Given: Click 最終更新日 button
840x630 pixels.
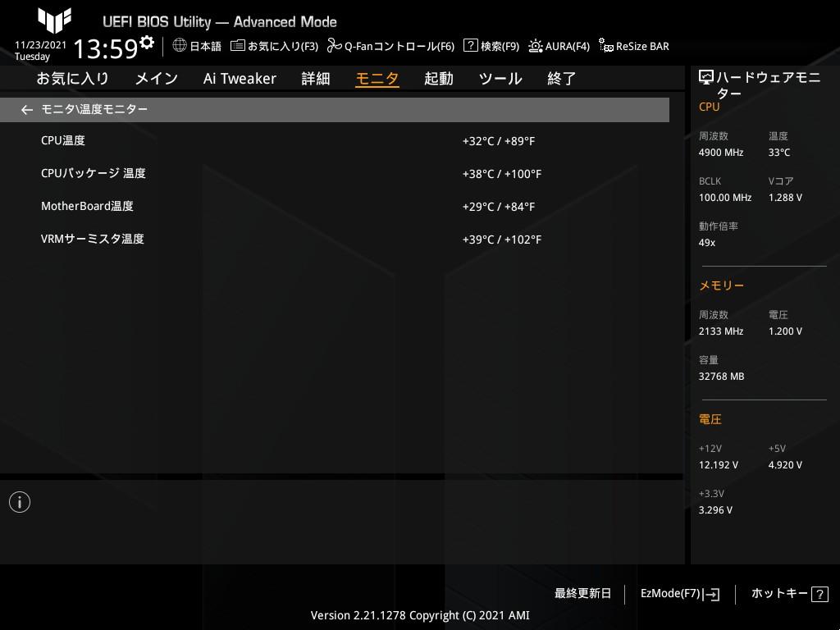Looking at the screenshot, I should pyautogui.click(x=583, y=594).
